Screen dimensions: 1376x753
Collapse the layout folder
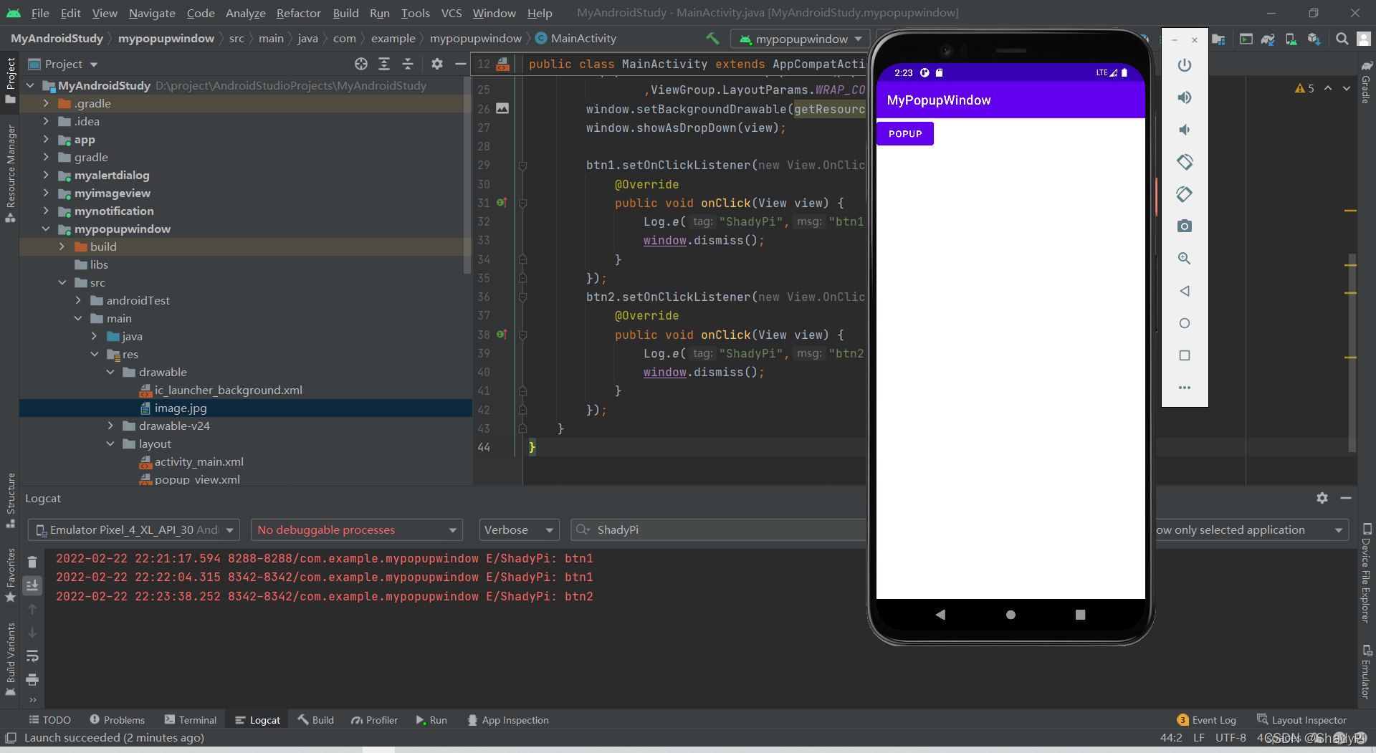(110, 443)
